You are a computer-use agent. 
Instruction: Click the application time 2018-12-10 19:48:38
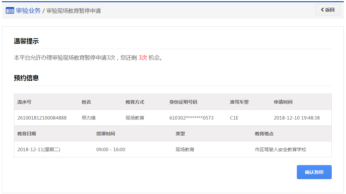[x=297, y=118]
